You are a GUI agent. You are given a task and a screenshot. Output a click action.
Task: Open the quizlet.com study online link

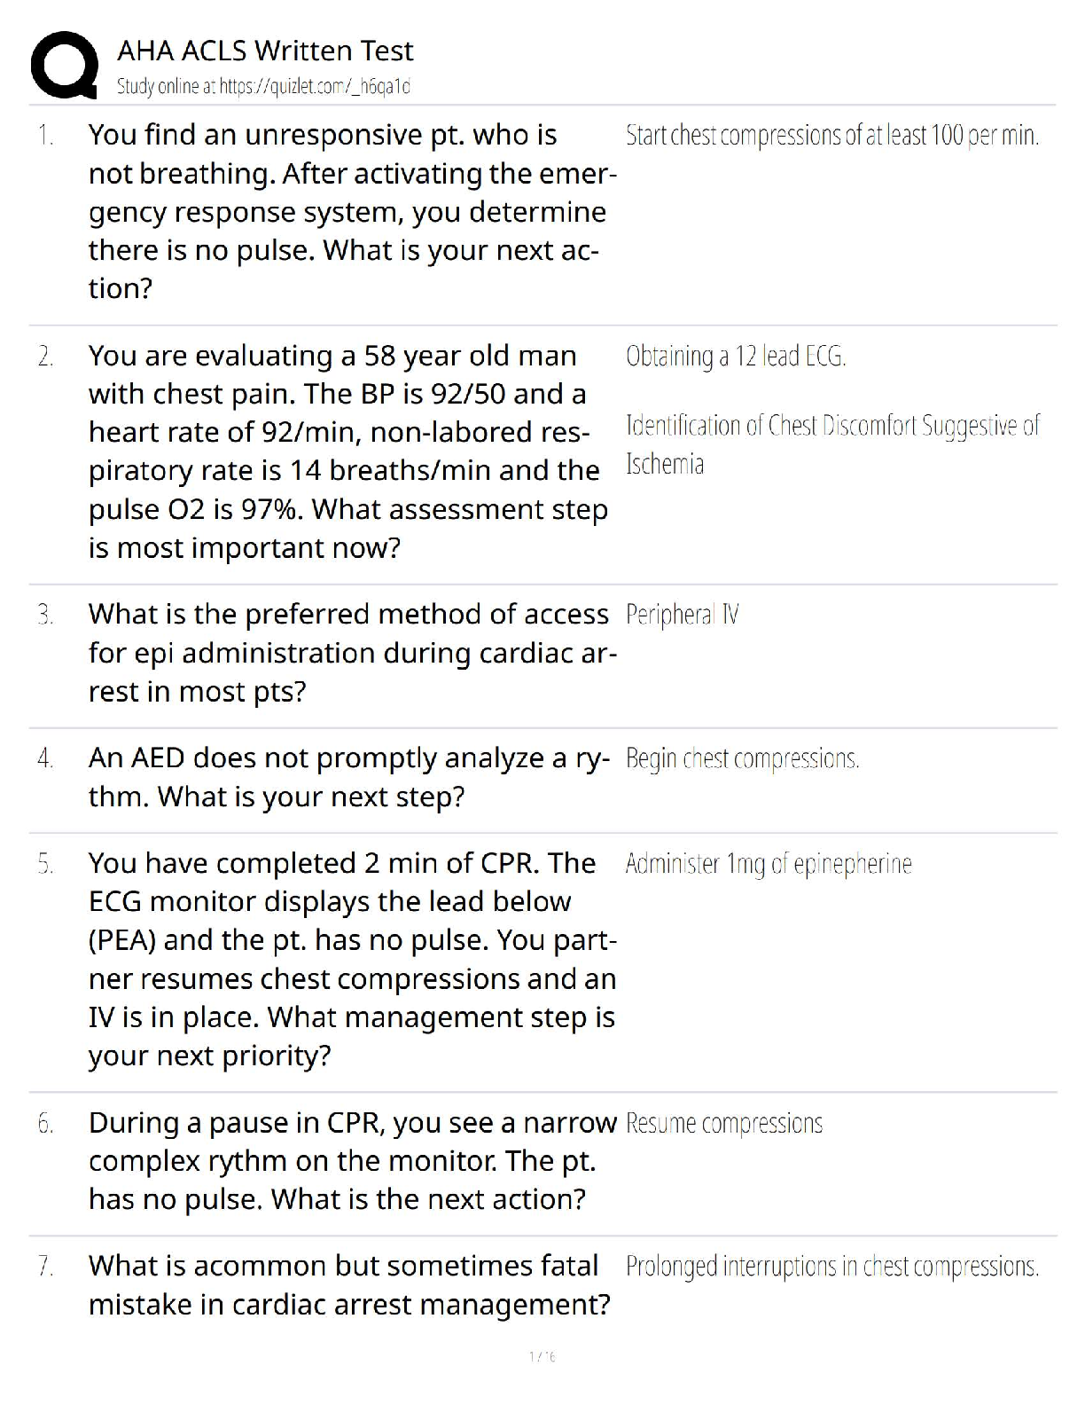pyautogui.click(x=263, y=86)
